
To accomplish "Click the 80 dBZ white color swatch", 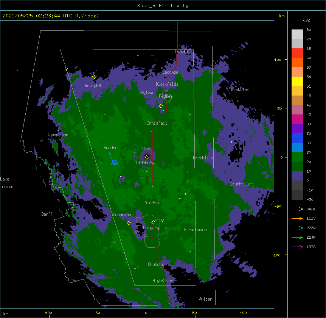I will click(x=297, y=34).
